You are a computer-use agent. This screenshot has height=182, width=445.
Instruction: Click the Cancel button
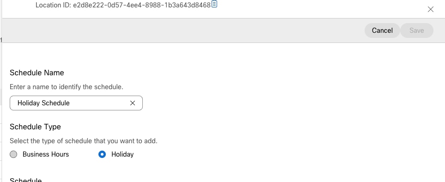coord(382,30)
